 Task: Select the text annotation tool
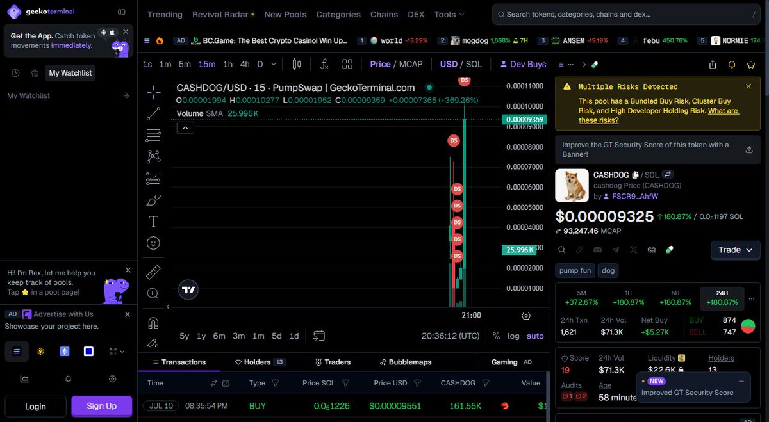pos(153,222)
